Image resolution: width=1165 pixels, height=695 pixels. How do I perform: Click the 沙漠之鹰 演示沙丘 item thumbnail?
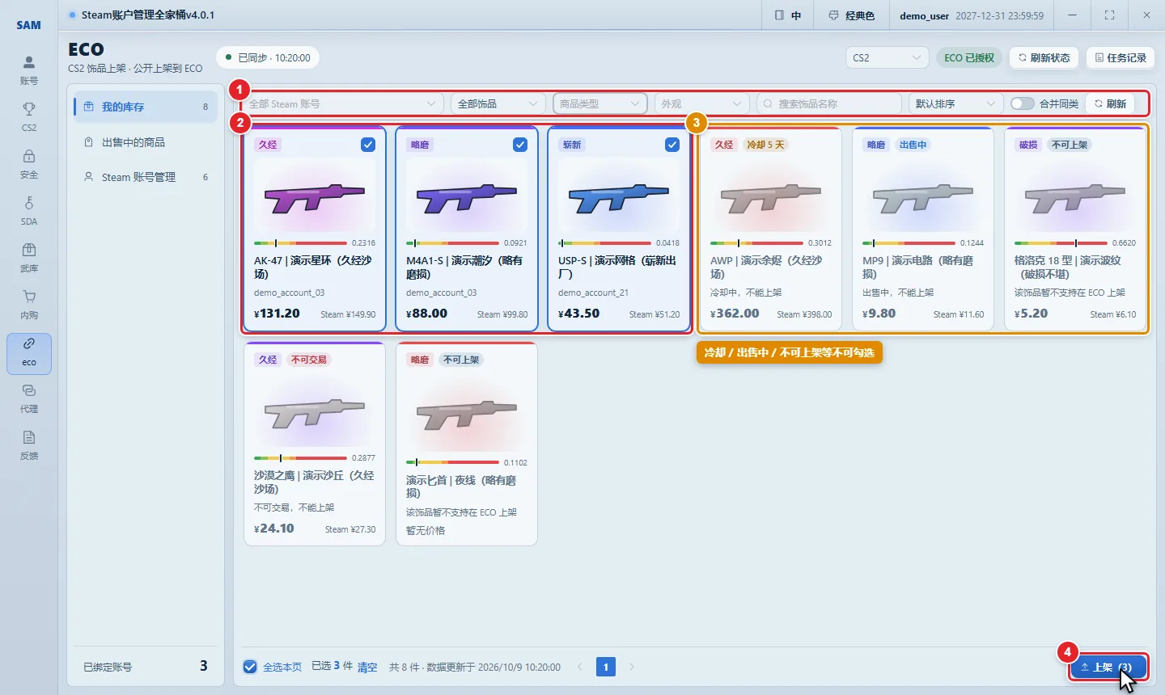pos(315,412)
